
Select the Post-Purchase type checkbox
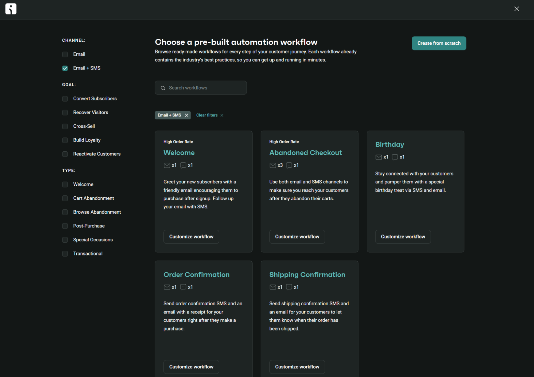pyautogui.click(x=65, y=226)
